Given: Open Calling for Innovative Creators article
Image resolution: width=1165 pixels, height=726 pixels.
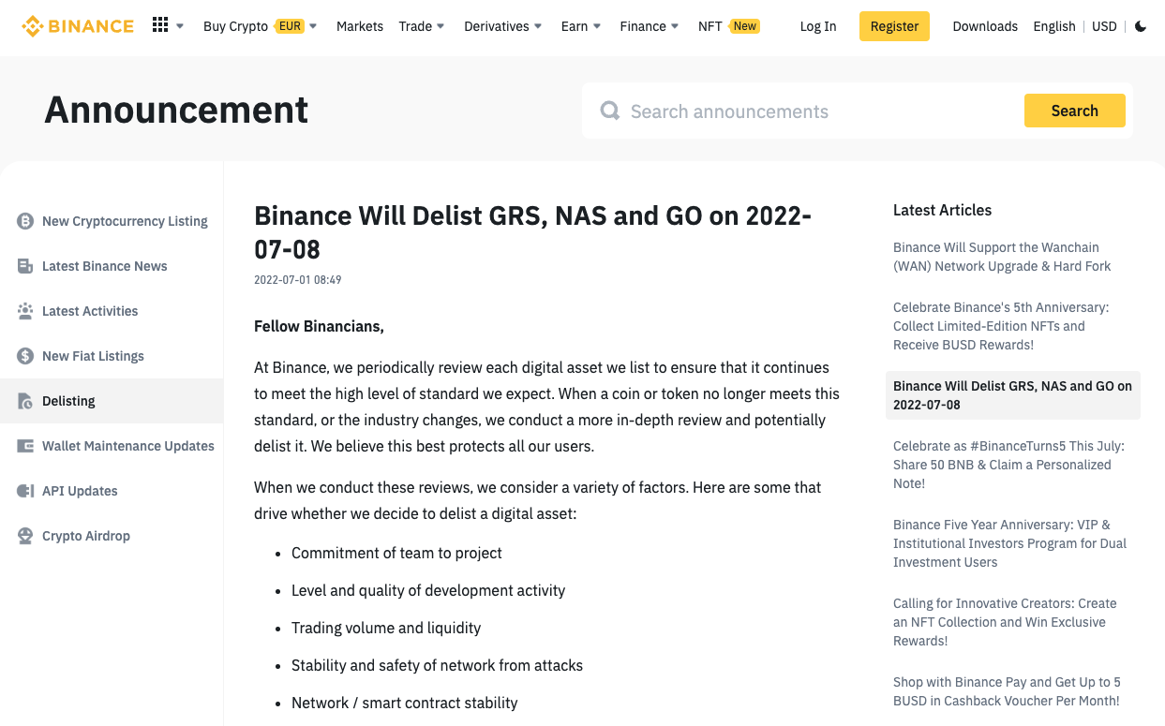Looking at the screenshot, I should point(1005,622).
